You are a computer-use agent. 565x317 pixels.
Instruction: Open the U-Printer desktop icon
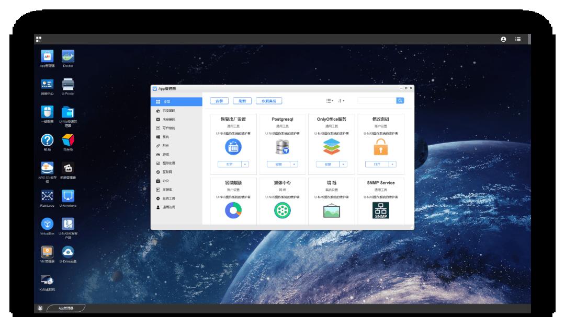coord(67,84)
